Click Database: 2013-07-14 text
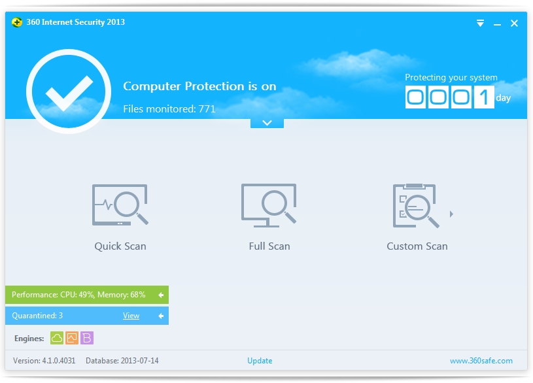This screenshot has height=383, width=533. (122, 361)
